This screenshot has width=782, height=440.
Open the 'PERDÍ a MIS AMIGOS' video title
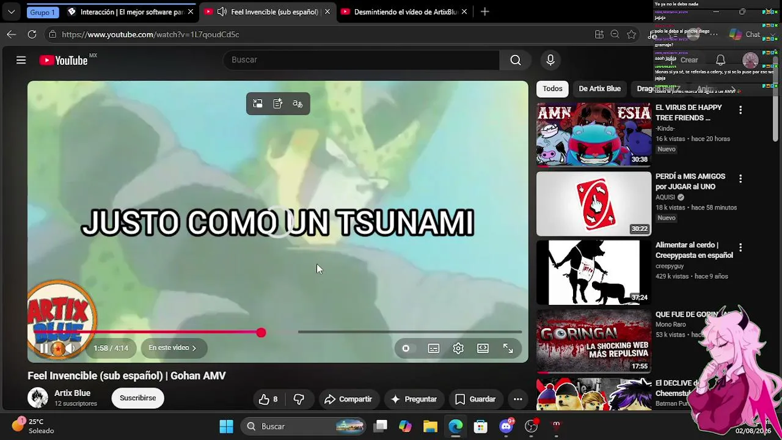690,182
